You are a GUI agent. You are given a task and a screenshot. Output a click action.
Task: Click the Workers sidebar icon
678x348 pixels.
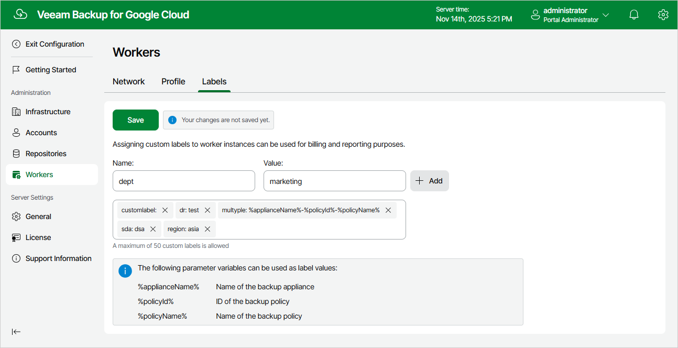click(x=16, y=175)
